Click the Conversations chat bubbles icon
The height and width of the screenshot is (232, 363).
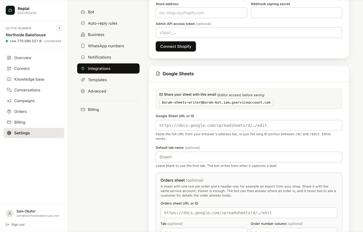(9, 90)
